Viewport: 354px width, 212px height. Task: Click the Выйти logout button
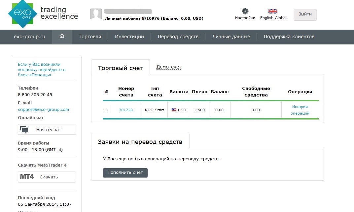(305, 14)
